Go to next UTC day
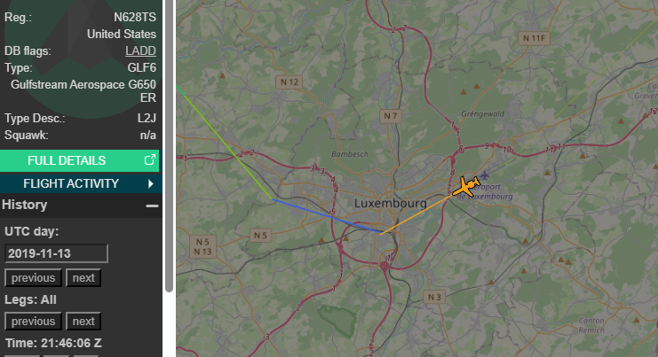Image resolution: width=658 pixels, height=357 pixels. tap(83, 278)
